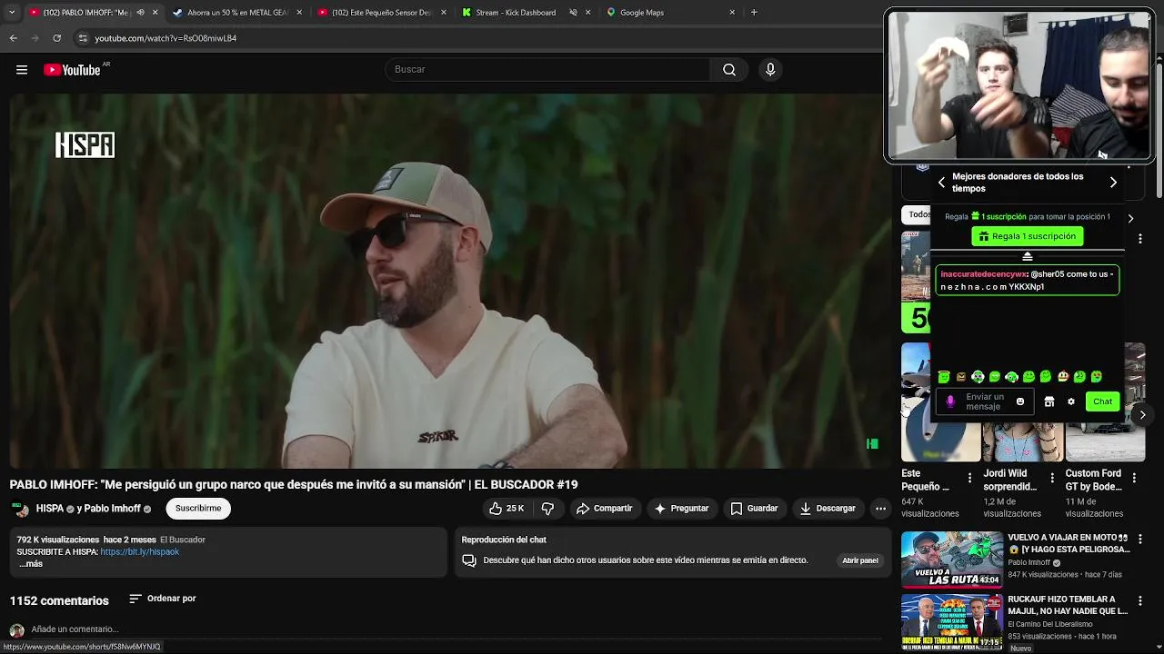Click the webcam overlay in corner
This screenshot has width=1164, height=654.
pyautogui.click(x=1019, y=87)
